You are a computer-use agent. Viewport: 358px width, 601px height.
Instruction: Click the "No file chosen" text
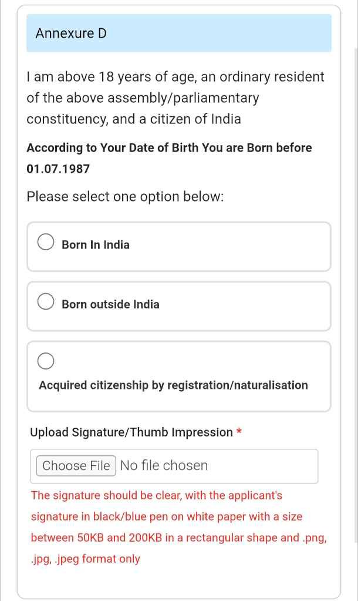(164, 466)
